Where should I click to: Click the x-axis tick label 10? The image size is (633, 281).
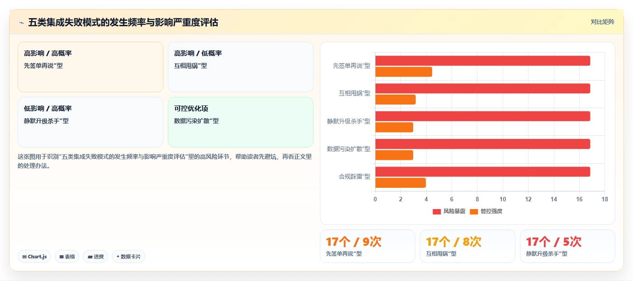pos(503,199)
